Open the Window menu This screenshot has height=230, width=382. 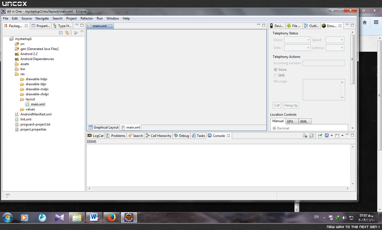pos(113,18)
